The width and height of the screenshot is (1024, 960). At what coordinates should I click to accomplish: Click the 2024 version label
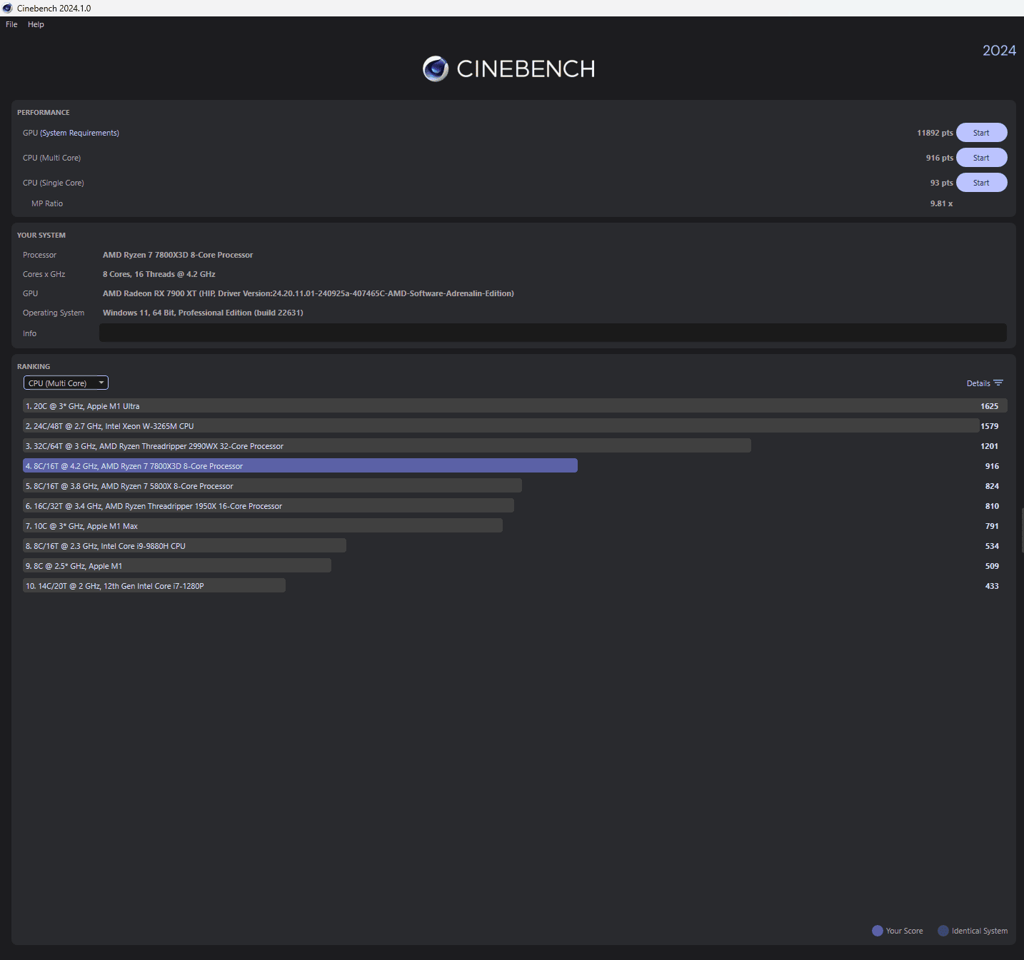coord(999,51)
